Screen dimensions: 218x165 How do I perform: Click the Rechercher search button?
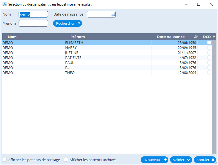click(x=67, y=24)
